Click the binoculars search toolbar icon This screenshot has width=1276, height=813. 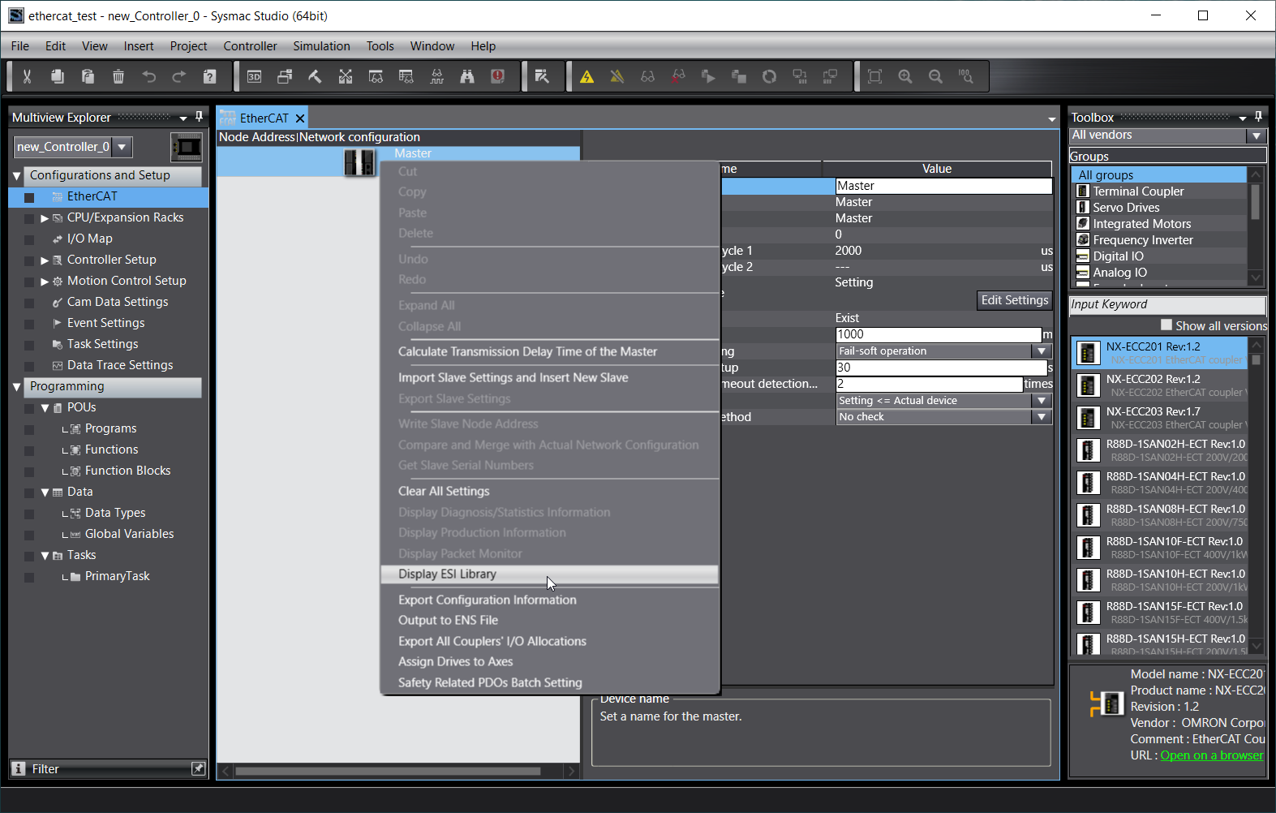pos(467,76)
